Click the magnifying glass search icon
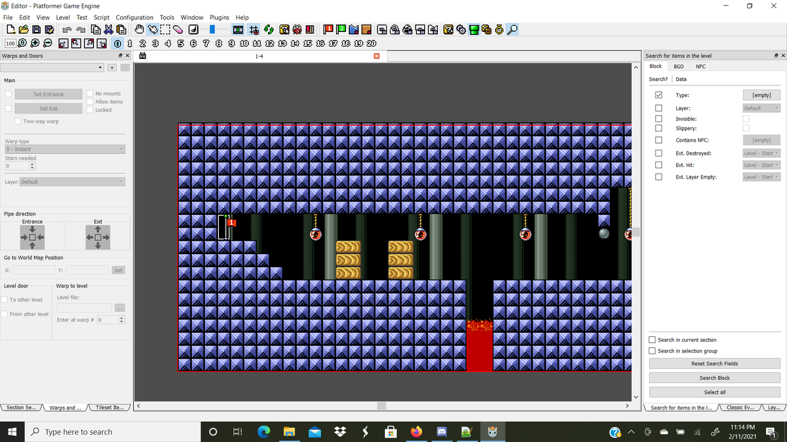Screen dimensions: 787x442 click(x=512, y=29)
